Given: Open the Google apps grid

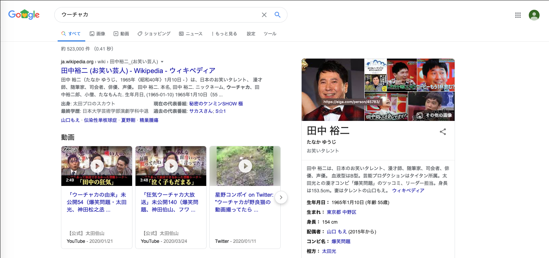Looking at the screenshot, I should click(518, 15).
